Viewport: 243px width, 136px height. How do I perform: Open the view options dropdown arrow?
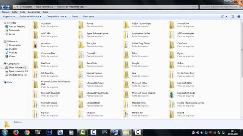[x=226, y=17]
